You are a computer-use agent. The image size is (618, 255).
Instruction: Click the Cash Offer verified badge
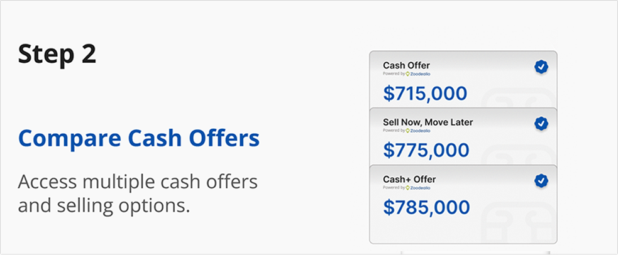[x=541, y=67]
